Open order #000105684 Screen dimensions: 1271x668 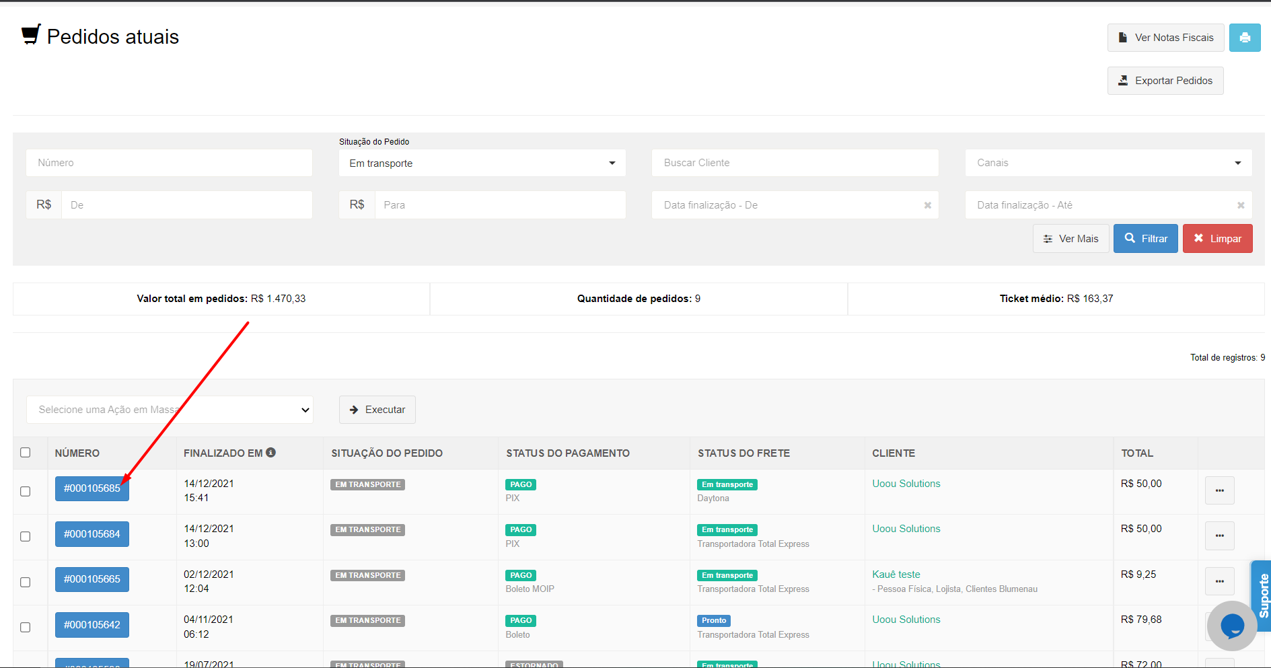click(92, 534)
